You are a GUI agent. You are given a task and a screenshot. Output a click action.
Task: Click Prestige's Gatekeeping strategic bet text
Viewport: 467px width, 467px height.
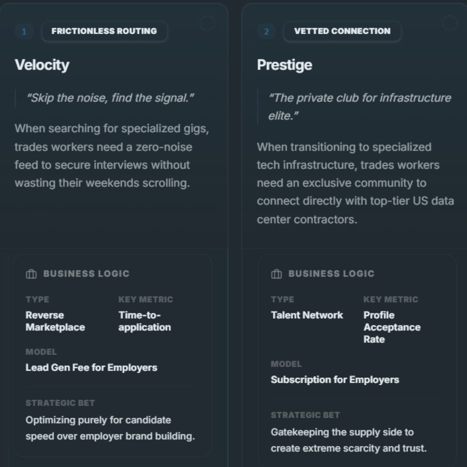click(349, 440)
